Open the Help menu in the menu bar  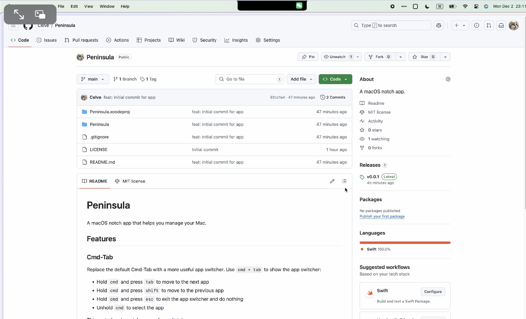click(x=125, y=6)
